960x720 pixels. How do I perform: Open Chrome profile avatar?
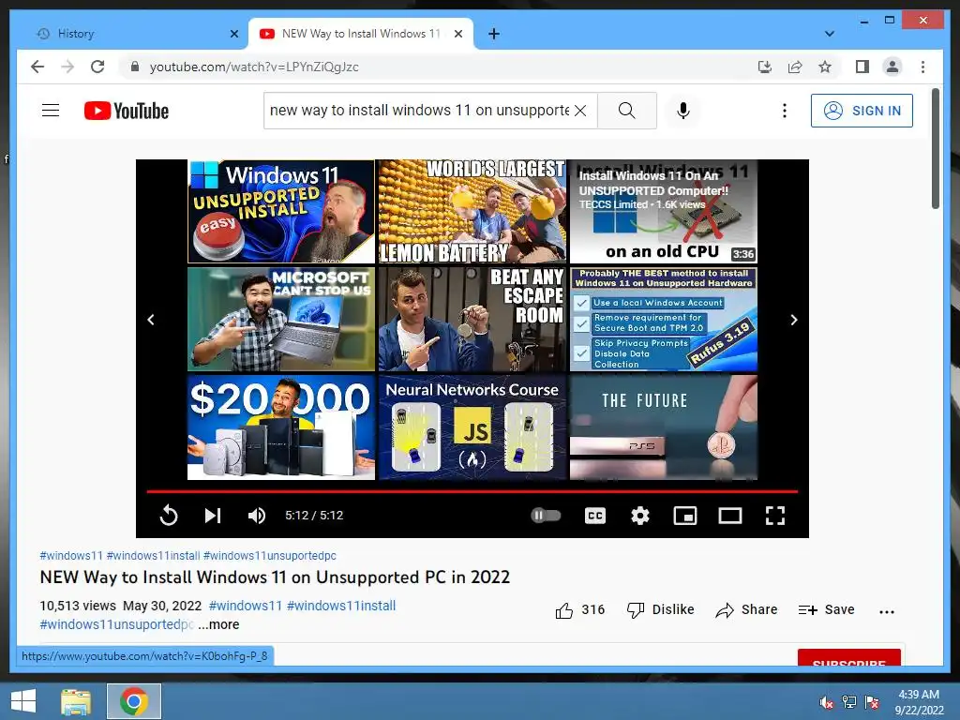[x=892, y=67]
